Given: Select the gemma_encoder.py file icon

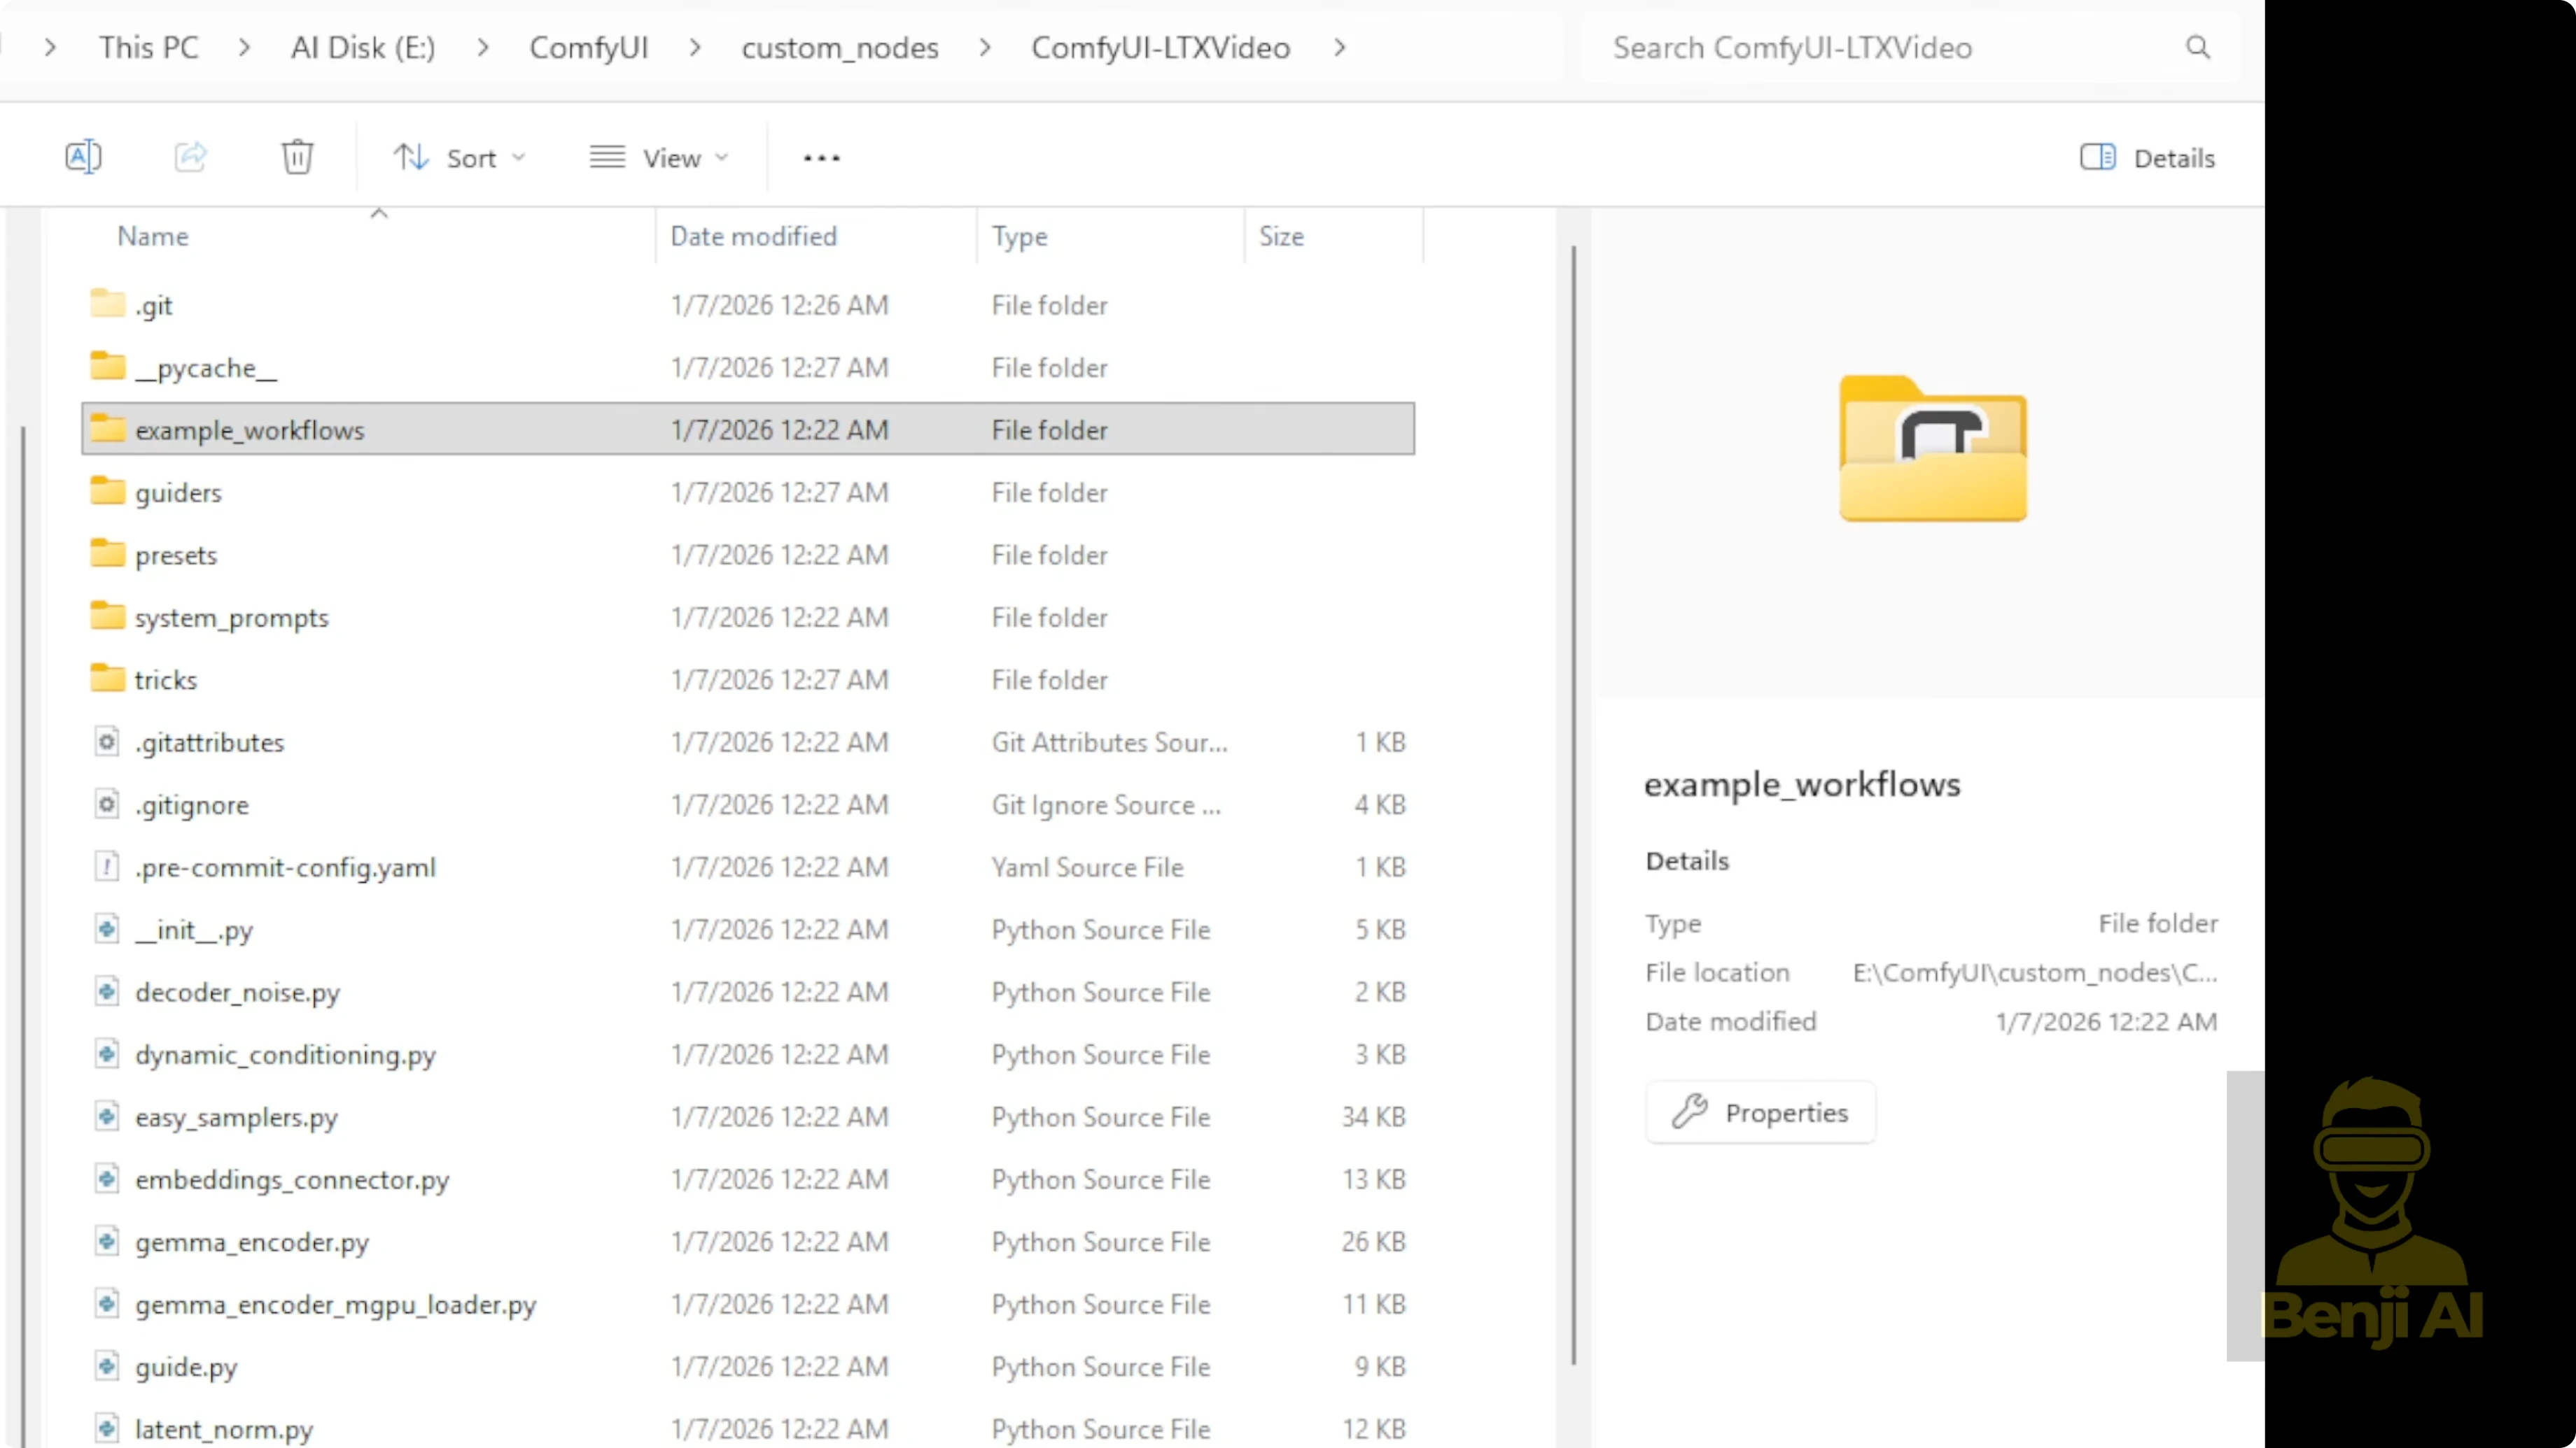Looking at the screenshot, I should [107, 1241].
